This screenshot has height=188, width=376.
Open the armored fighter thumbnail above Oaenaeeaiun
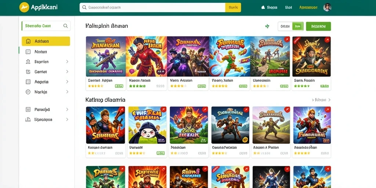coord(230,125)
